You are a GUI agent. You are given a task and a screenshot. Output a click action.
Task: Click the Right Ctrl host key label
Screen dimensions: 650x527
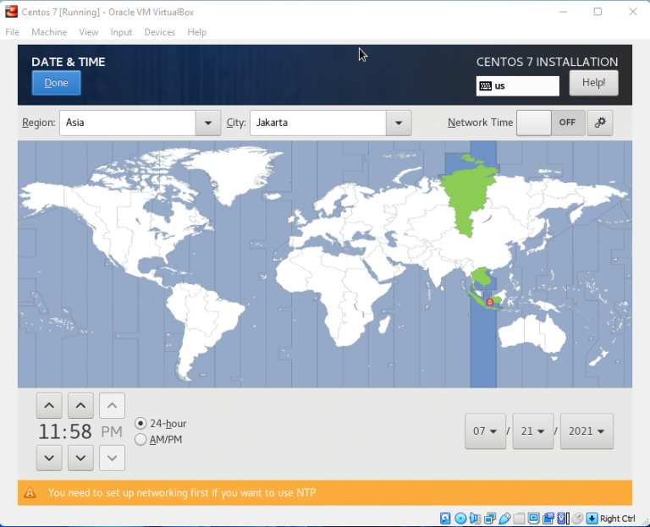[617, 519]
